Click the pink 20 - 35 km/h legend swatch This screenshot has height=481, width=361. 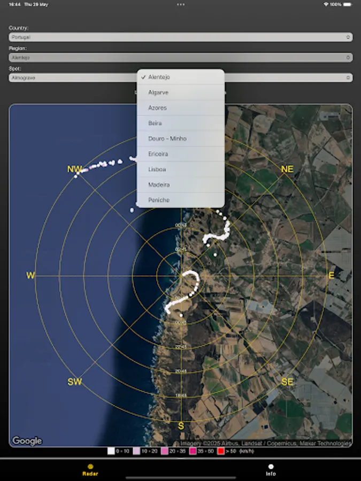165,451
